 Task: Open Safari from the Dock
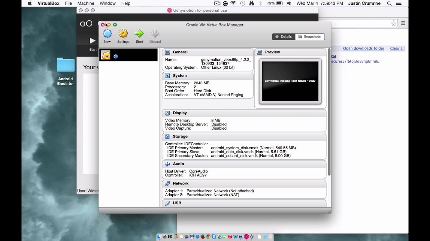click(x=197, y=237)
